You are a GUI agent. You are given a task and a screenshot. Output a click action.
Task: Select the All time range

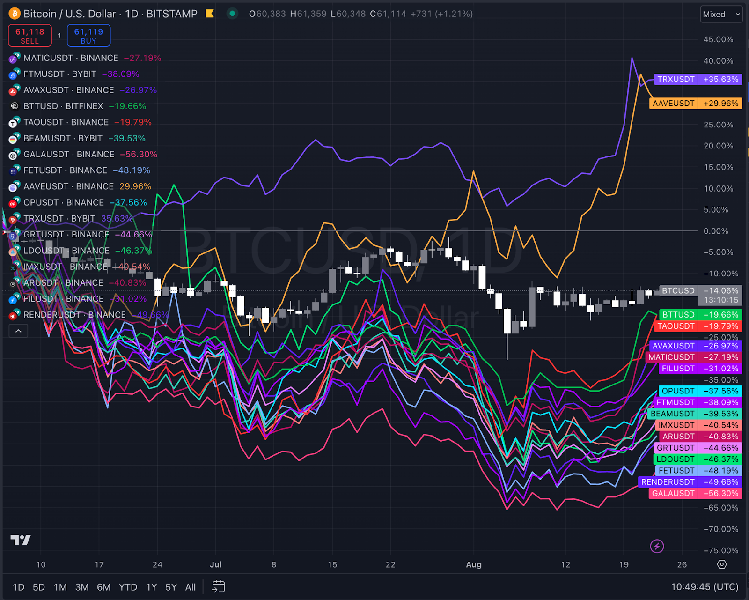(x=191, y=587)
